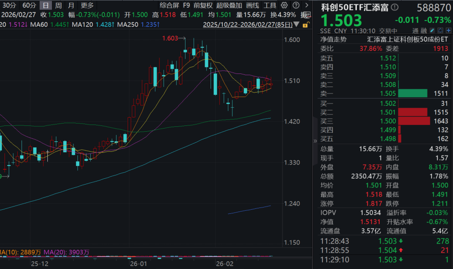Image resolution: width=453 pixels, height=269 pixels.
Task: Click the double-arrow panel collapse icon
Action: [315, 141]
